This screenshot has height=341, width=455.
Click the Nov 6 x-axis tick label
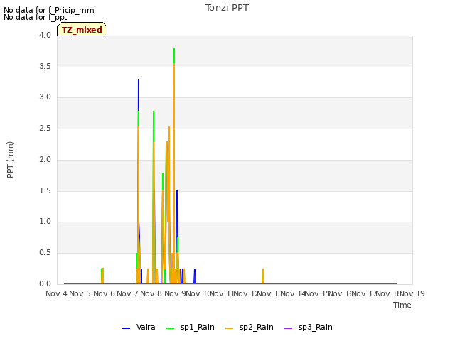(x=104, y=293)
